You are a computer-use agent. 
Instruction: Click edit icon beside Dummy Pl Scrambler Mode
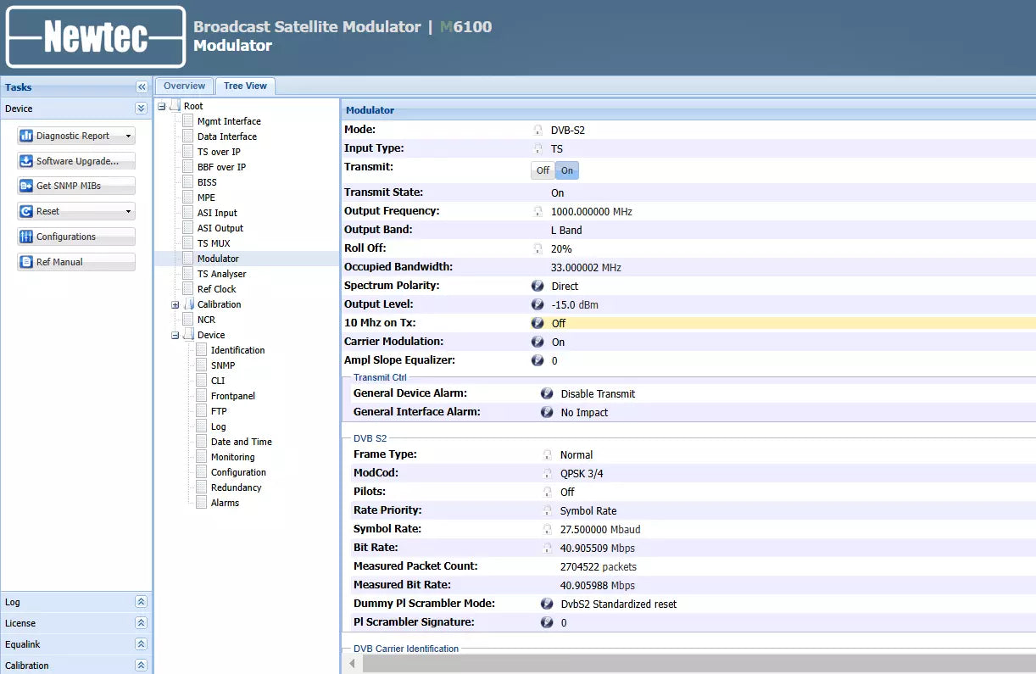(x=547, y=604)
